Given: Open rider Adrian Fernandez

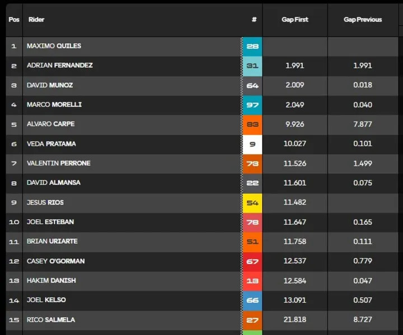Looking at the screenshot, I should coord(60,65).
